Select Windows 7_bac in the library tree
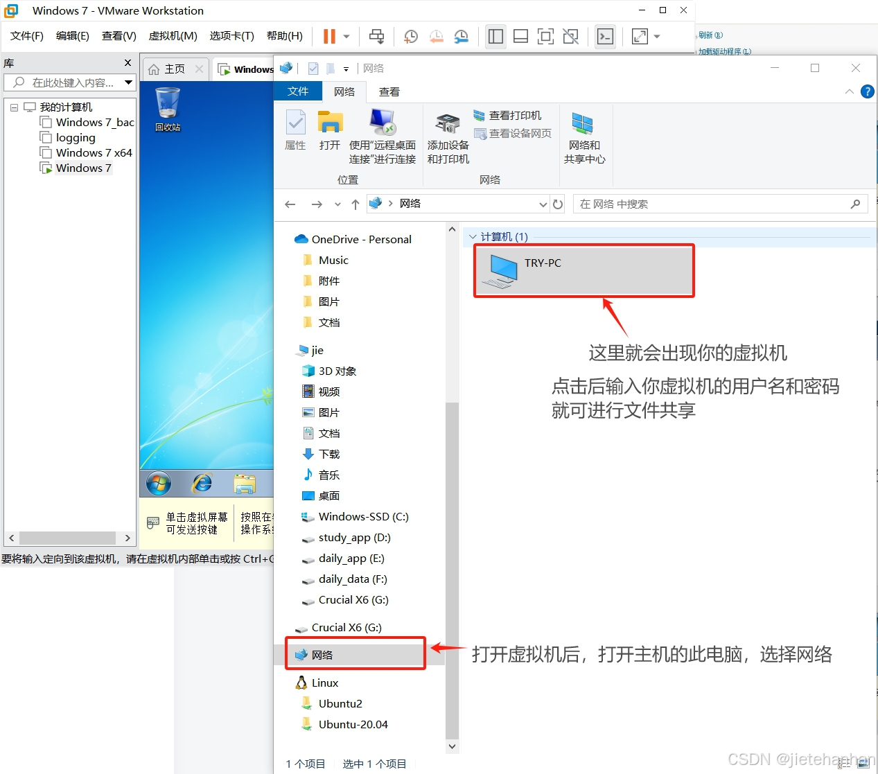878x774 pixels. coord(95,122)
